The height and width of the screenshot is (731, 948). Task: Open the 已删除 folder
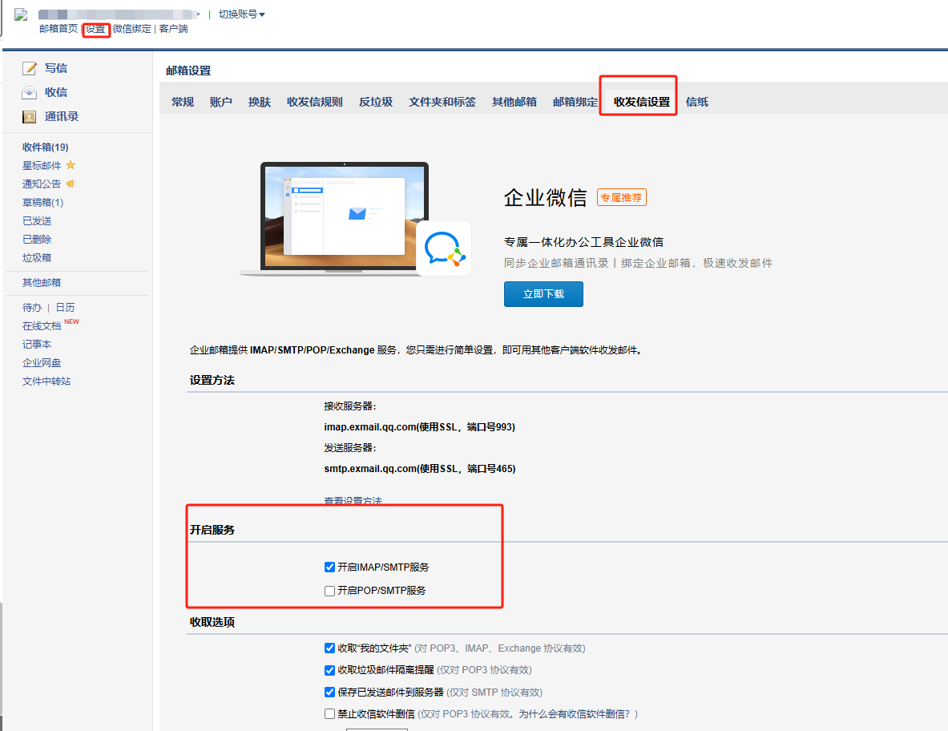(x=37, y=240)
